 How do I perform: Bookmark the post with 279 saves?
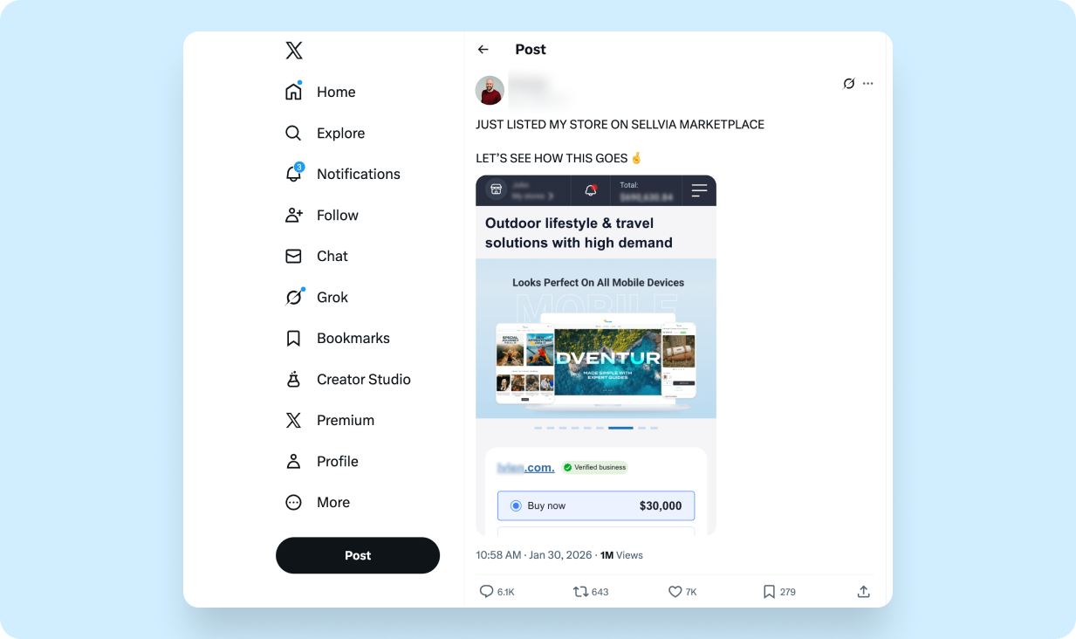coord(769,592)
